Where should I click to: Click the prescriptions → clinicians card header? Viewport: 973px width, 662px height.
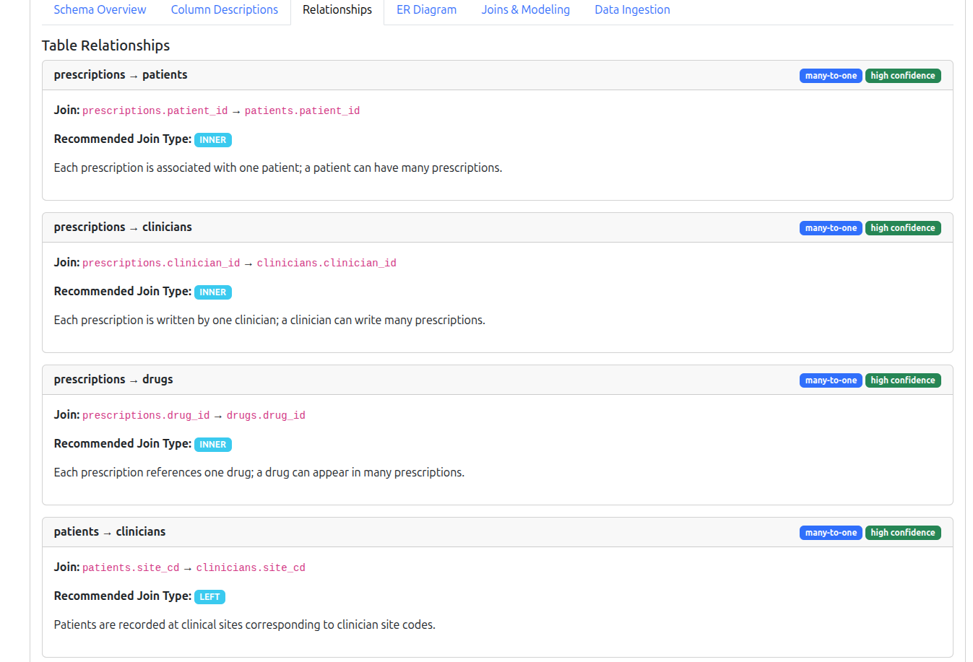coord(123,227)
